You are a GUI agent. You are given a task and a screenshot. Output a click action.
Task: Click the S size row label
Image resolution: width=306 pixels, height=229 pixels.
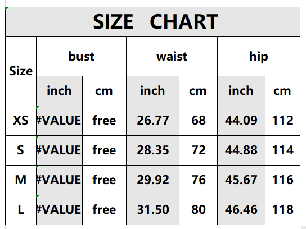click(x=21, y=150)
